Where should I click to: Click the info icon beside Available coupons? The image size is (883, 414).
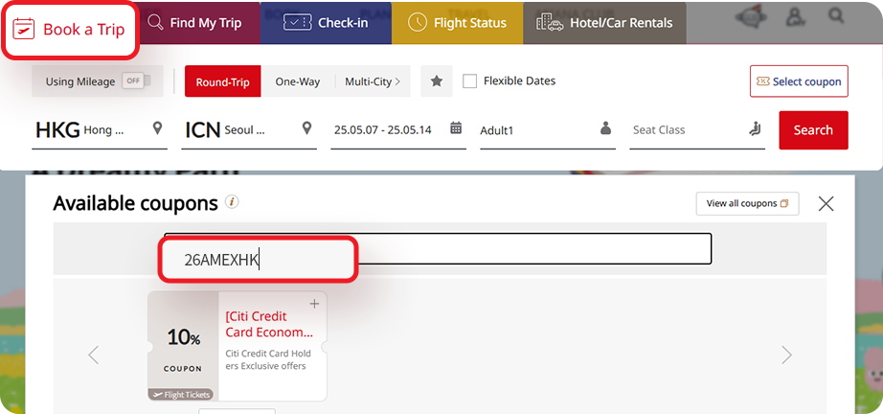[232, 202]
